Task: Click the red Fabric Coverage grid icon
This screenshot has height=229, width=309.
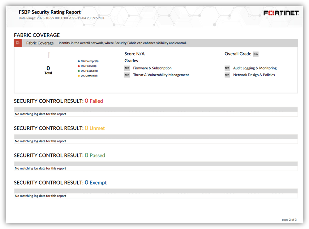Action: coord(18,43)
